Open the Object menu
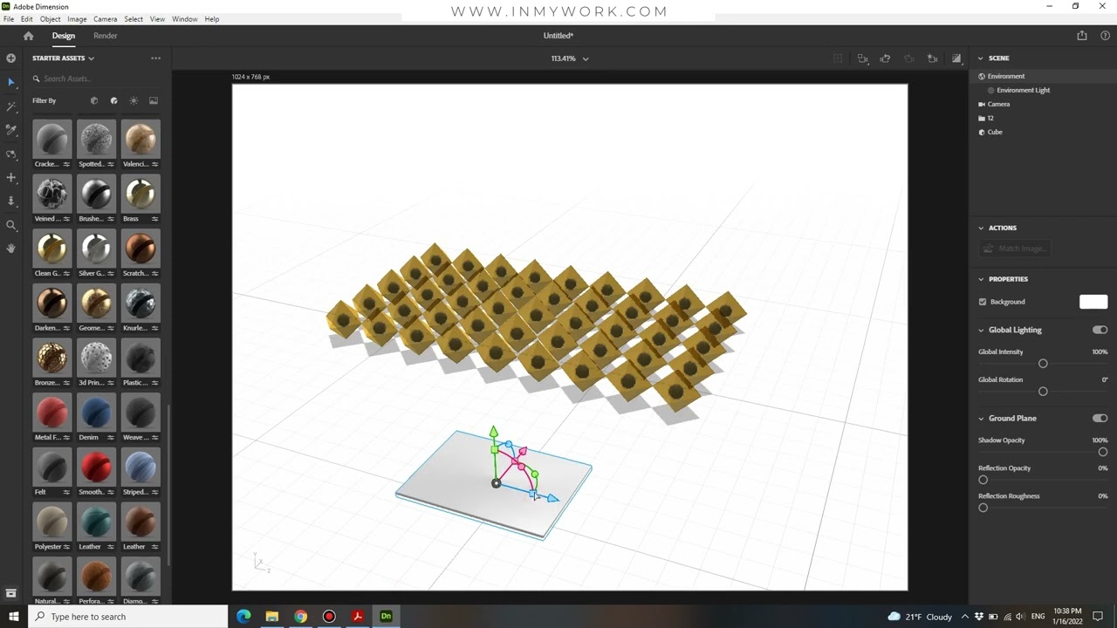Viewport: 1117px width, 628px height. 50,19
